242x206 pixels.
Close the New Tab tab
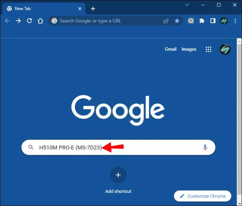click(80, 9)
